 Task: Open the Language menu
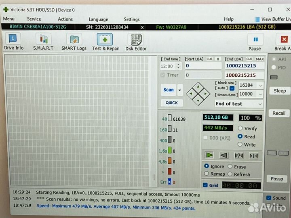click(x=98, y=19)
